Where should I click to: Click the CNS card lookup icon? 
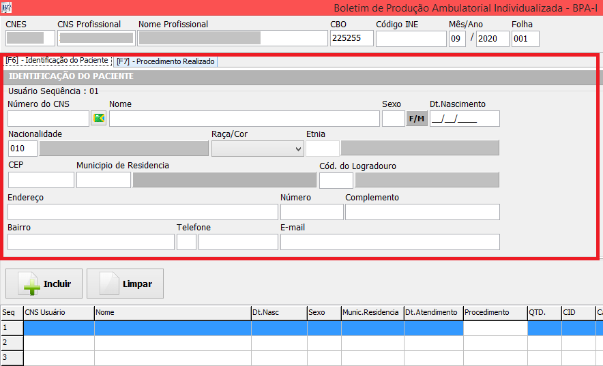tap(99, 119)
